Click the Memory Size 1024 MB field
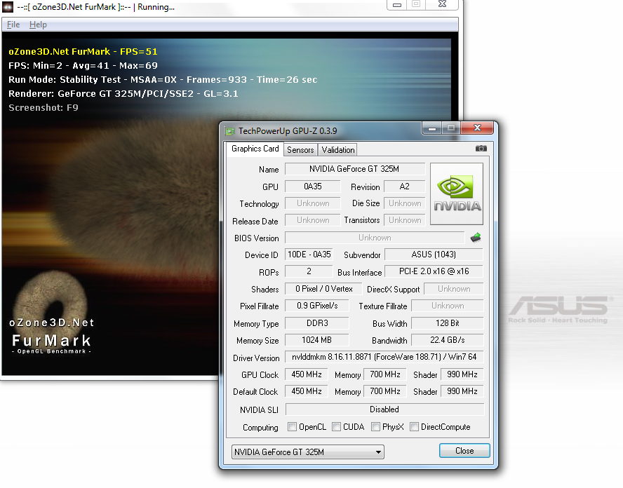This screenshot has width=623, height=488. click(316, 340)
